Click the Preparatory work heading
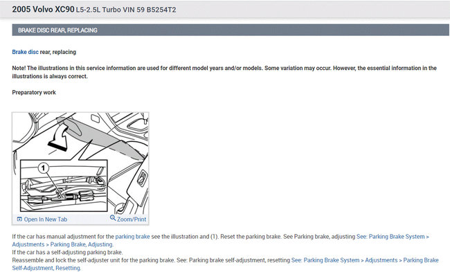450x279 pixels. 34,93
